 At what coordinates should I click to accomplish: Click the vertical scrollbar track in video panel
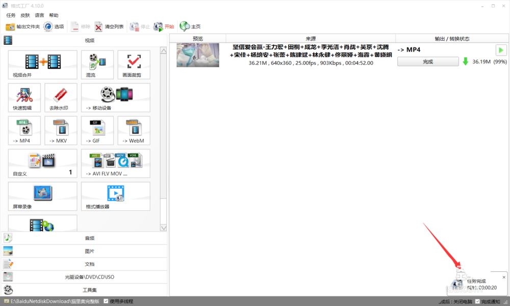[x=163, y=211]
